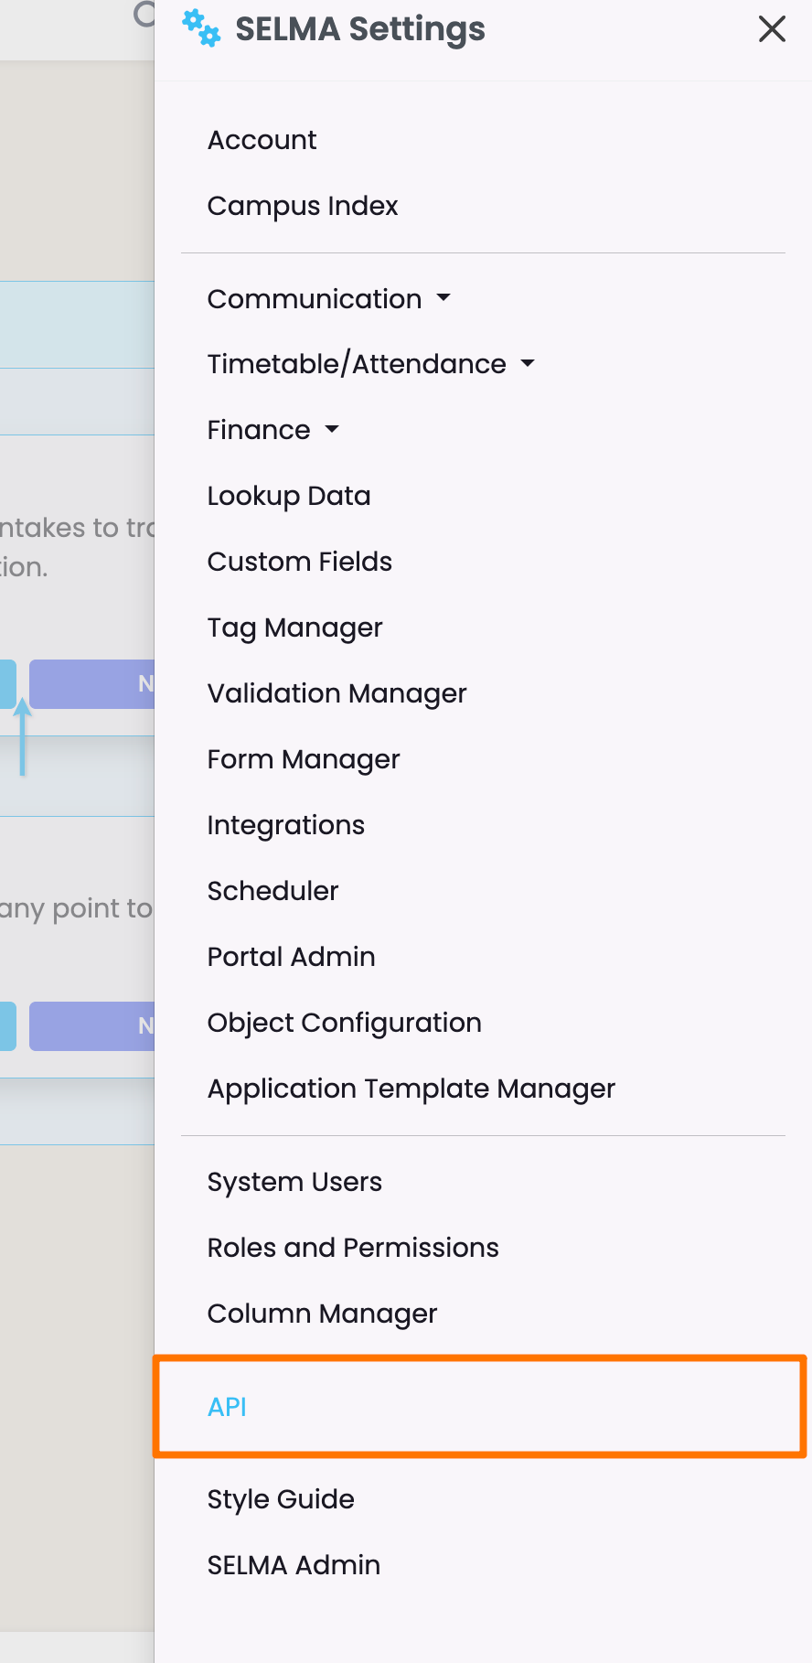This screenshot has height=1663, width=812.
Task: Click the highlighted API link
Action: (x=227, y=1407)
